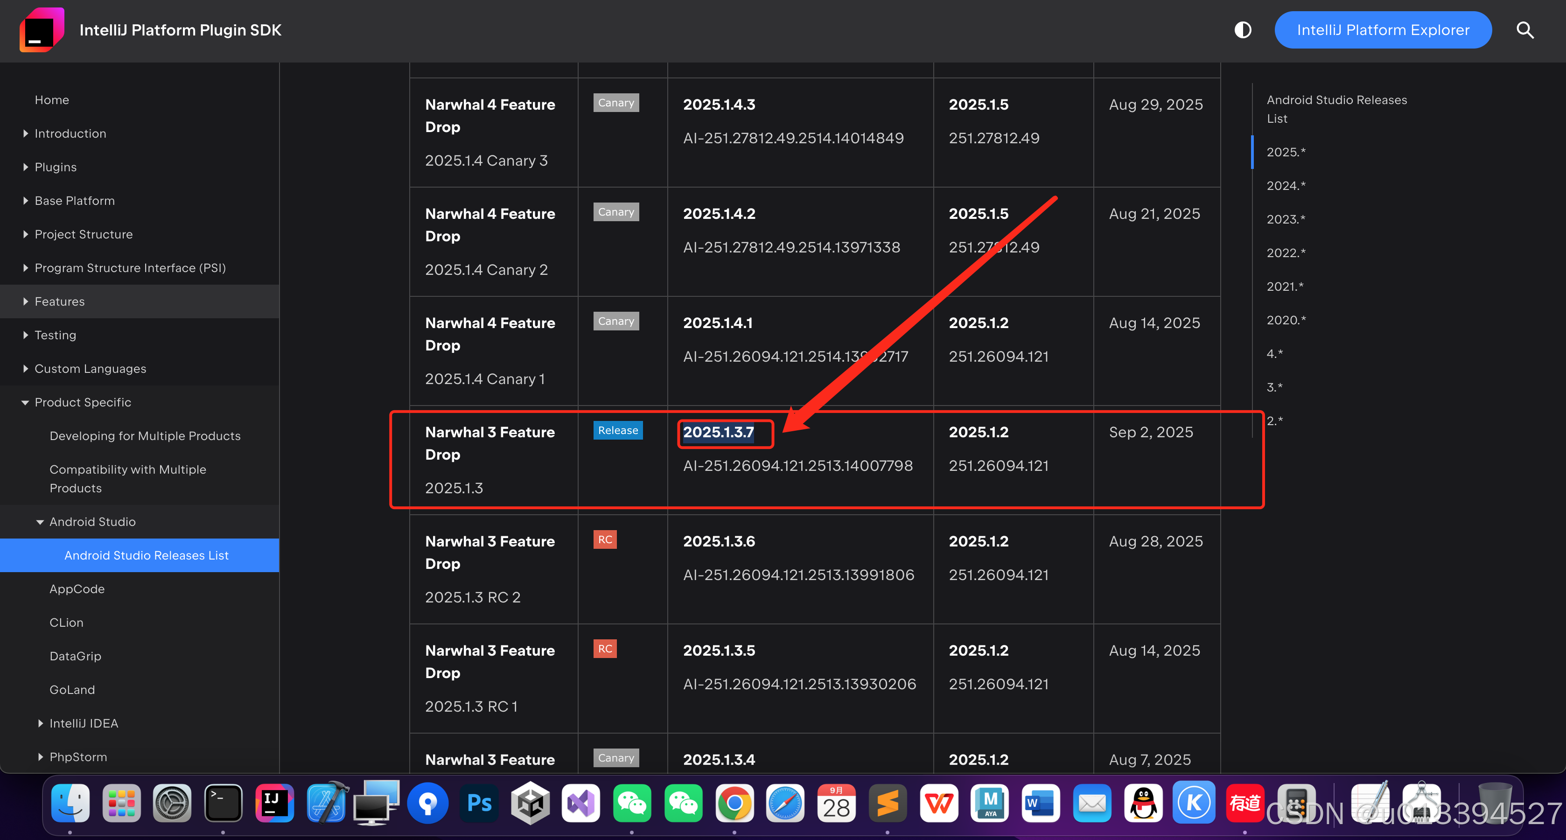
Task: Open the AppCode sidebar page
Action: point(77,589)
